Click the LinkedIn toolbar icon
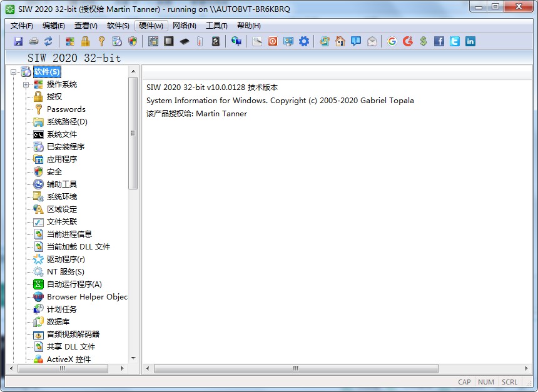This screenshot has width=538, height=392. click(470, 41)
